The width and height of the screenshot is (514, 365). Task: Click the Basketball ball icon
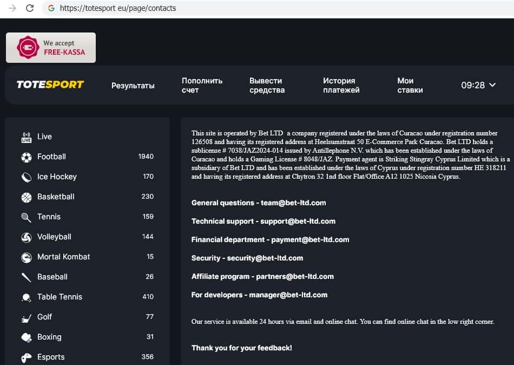[26, 197]
